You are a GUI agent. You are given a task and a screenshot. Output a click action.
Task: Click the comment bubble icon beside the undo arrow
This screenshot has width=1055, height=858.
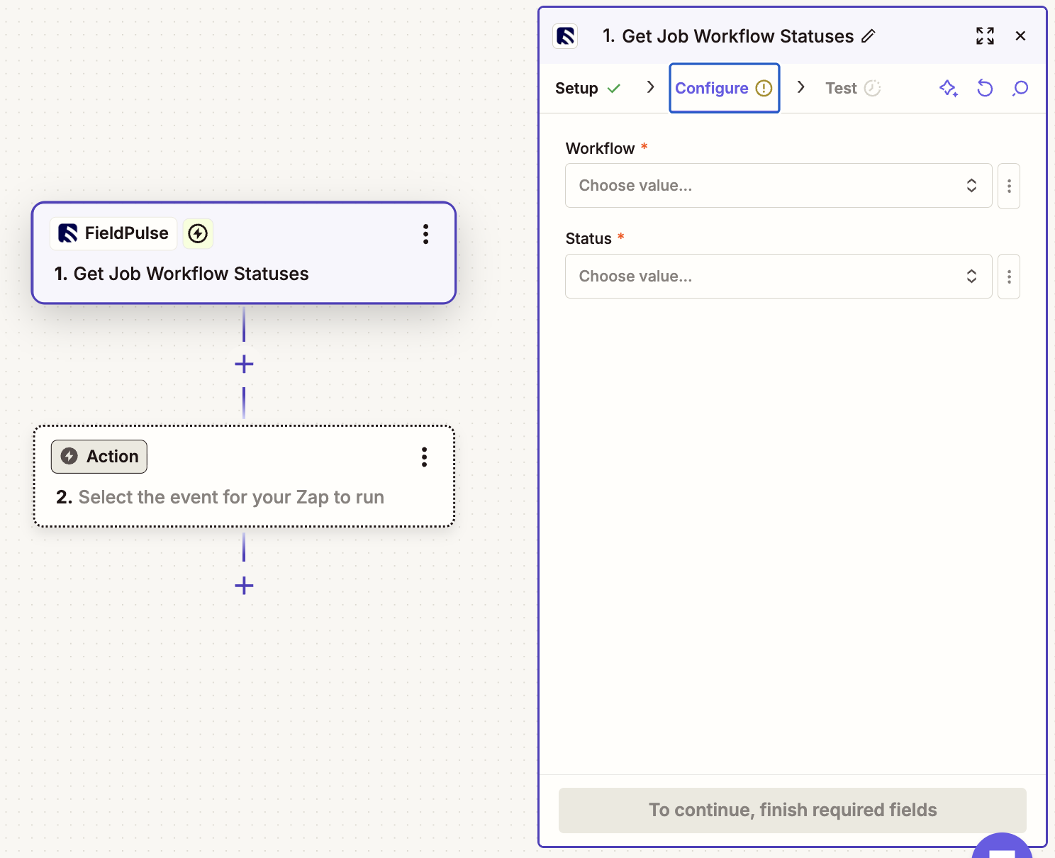(1020, 88)
